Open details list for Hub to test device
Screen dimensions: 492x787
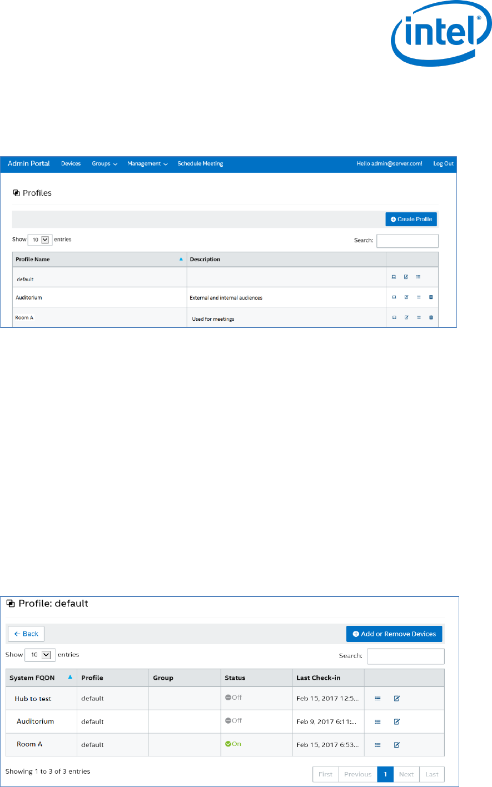[377, 699]
